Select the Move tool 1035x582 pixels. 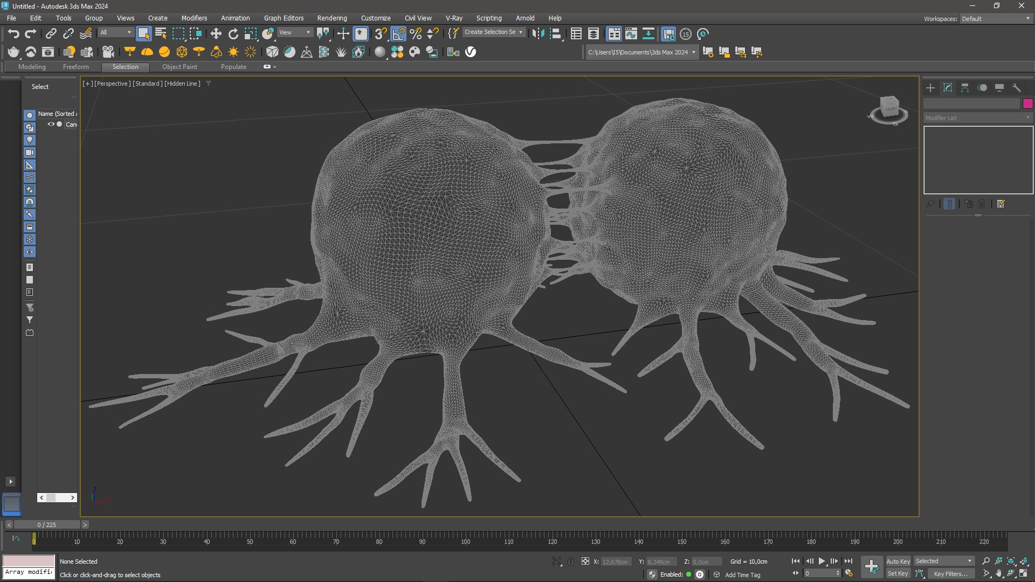point(216,34)
